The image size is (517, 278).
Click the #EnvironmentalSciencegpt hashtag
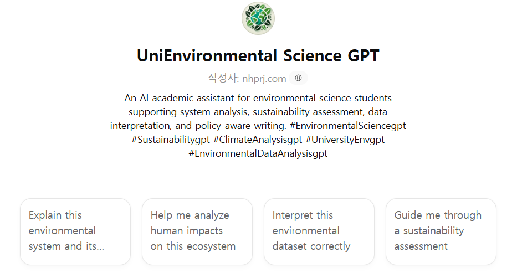pyautogui.click(x=347, y=126)
